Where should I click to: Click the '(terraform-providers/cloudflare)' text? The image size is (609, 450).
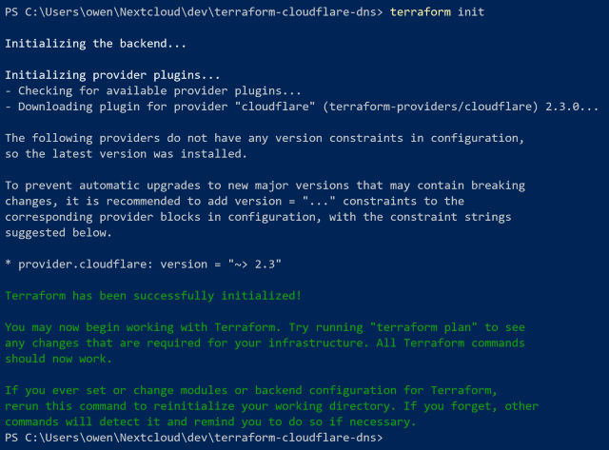pyautogui.click(x=430, y=107)
